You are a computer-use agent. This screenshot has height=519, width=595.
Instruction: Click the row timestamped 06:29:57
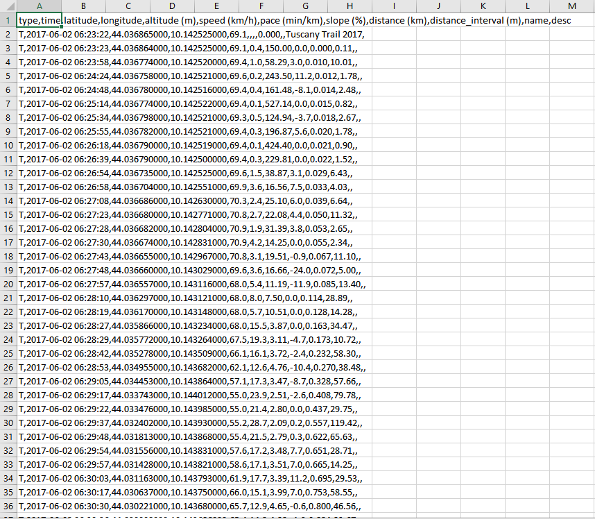click(x=188, y=465)
